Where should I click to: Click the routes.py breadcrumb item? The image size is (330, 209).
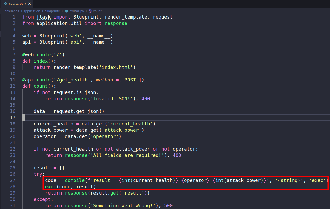[76, 11]
